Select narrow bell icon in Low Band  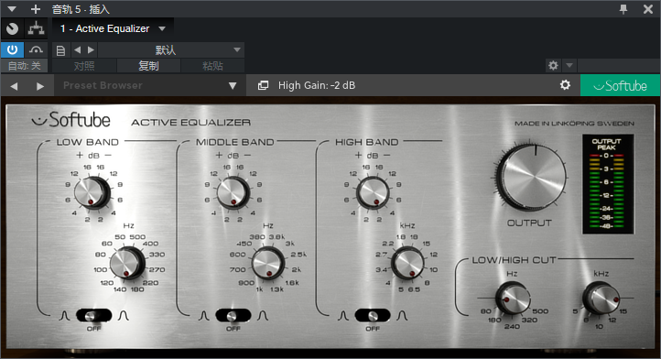click(x=64, y=316)
